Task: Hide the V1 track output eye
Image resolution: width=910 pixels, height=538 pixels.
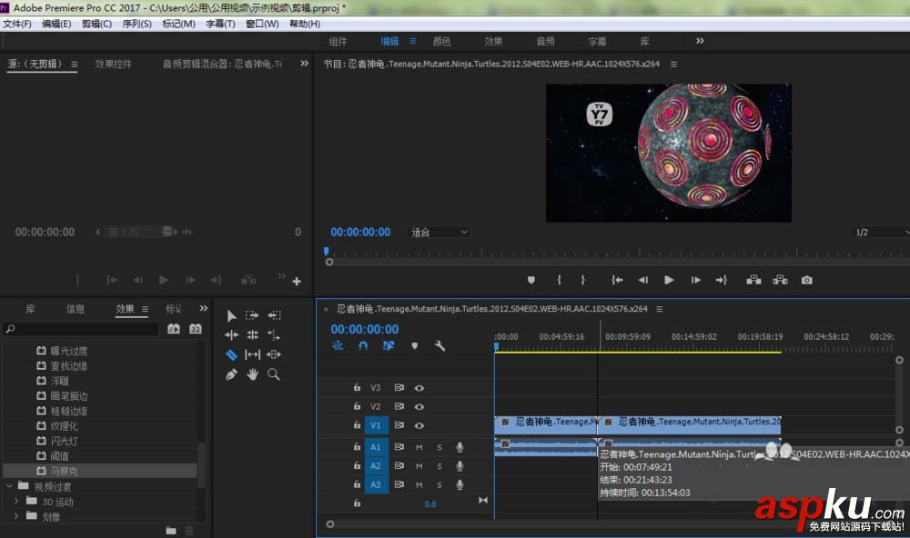Action: click(420, 425)
